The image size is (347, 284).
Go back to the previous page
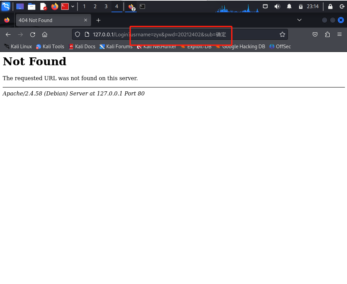[x=8, y=35]
